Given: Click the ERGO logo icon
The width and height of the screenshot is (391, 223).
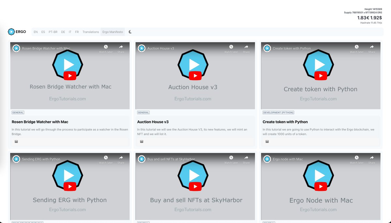Looking at the screenshot, I should click(x=12, y=32).
